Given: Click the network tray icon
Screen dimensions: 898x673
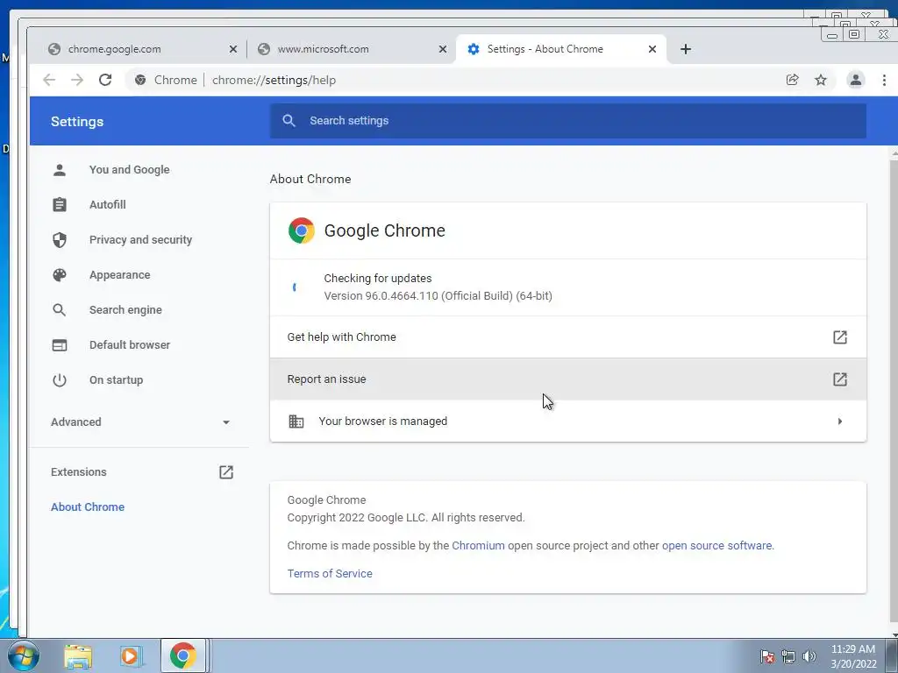Looking at the screenshot, I should 788,656.
